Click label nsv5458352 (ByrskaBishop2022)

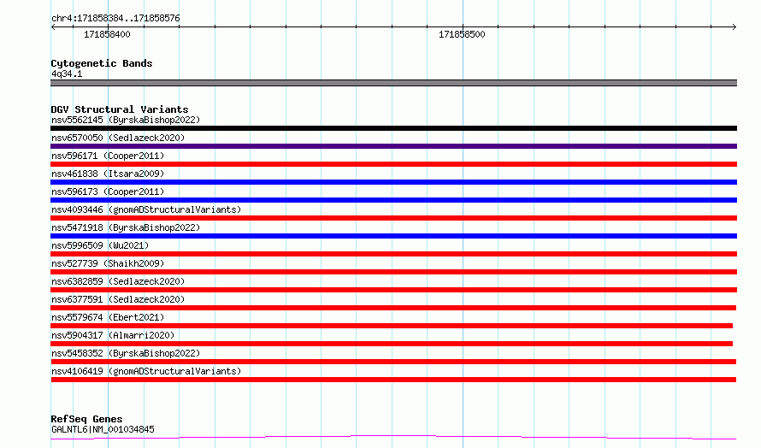click(x=126, y=353)
